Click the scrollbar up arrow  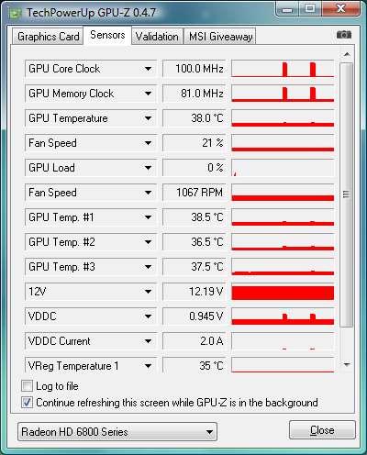pos(347,54)
